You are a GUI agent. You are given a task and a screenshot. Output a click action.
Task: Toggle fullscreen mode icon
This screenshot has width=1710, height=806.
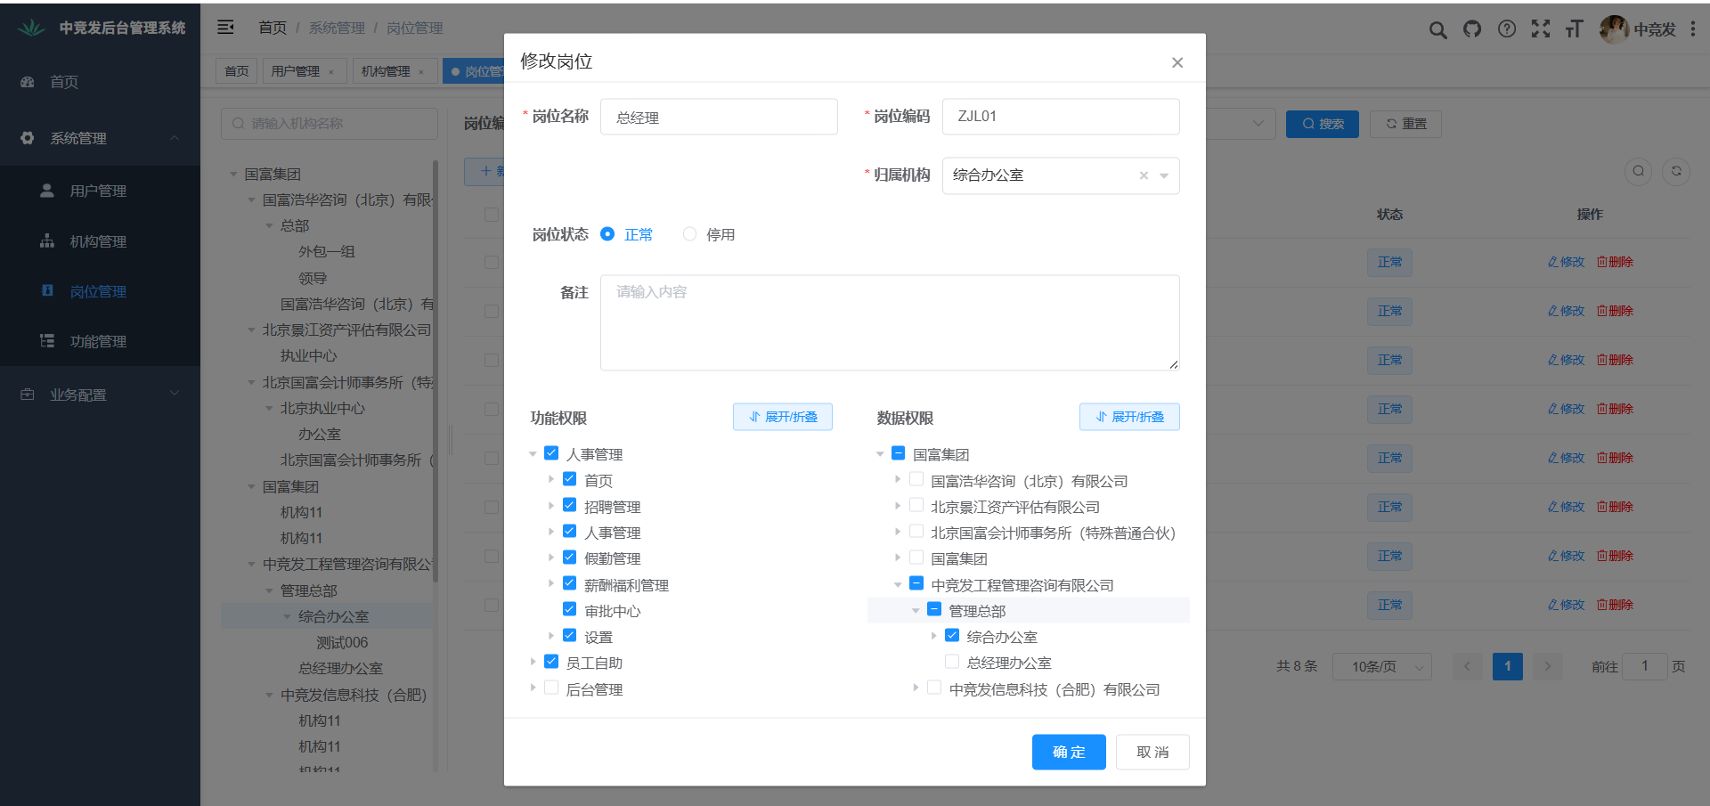point(1541,29)
